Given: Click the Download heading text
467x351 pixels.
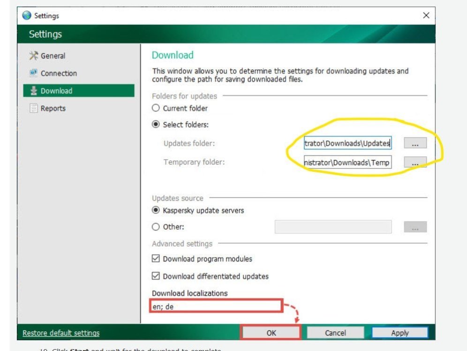Looking at the screenshot, I should [x=173, y=55].
